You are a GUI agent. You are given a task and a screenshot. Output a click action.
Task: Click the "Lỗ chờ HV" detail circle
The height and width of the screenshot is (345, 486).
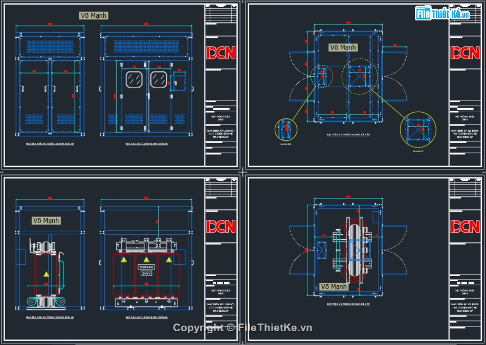(x=286, y=130)
